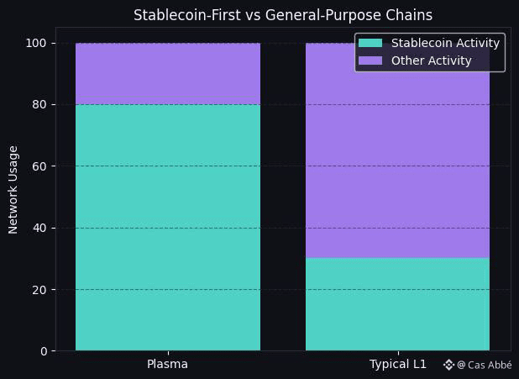Click the teal Stablecoin Activity legend swatch

tap(370, 43)
